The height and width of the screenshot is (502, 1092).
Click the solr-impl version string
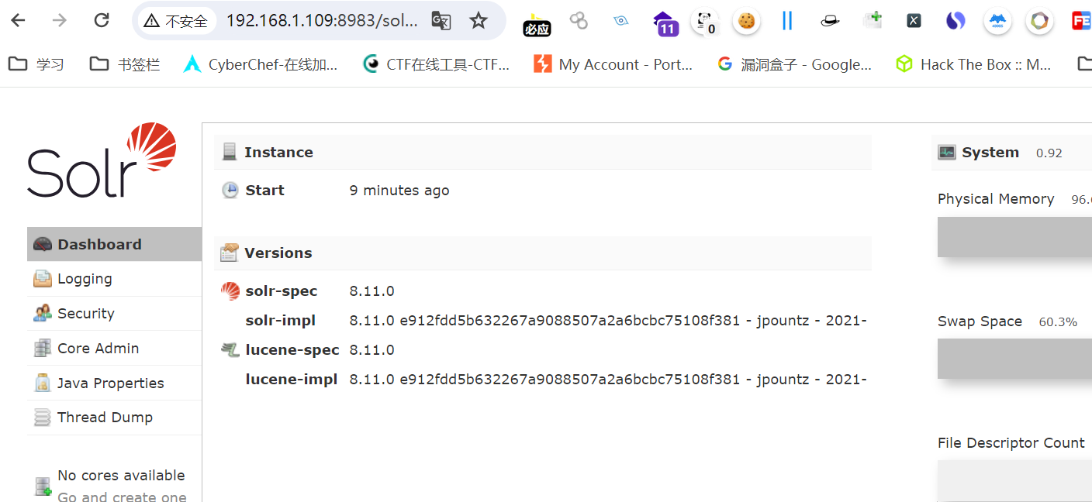point(607,321)
